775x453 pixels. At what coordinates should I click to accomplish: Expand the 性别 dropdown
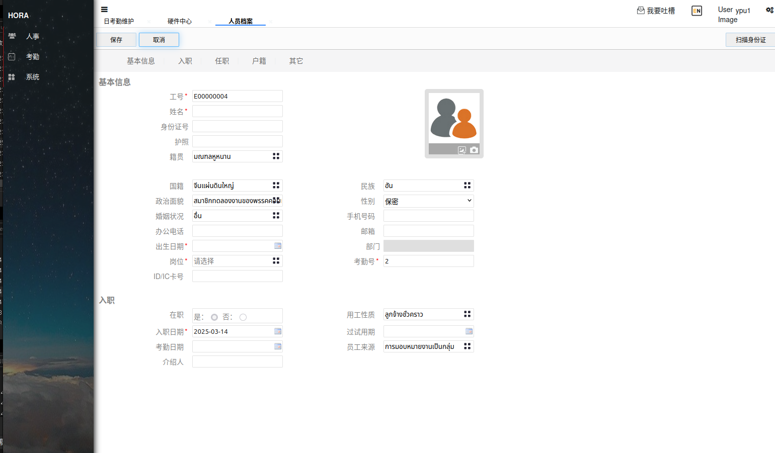(428, 201)
